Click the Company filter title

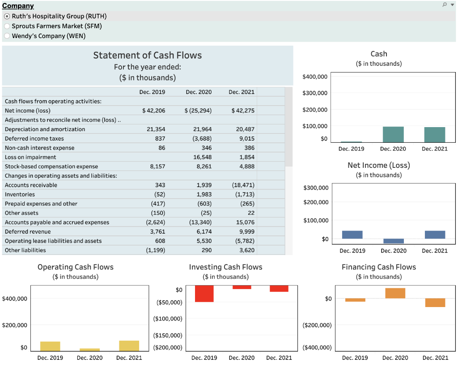pos(18,6)
